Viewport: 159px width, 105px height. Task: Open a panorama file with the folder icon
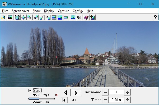pos(3,17)
